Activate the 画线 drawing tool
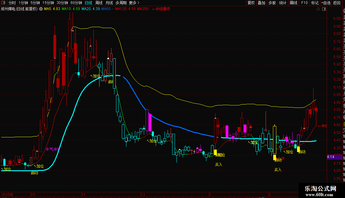 (293, 3)
